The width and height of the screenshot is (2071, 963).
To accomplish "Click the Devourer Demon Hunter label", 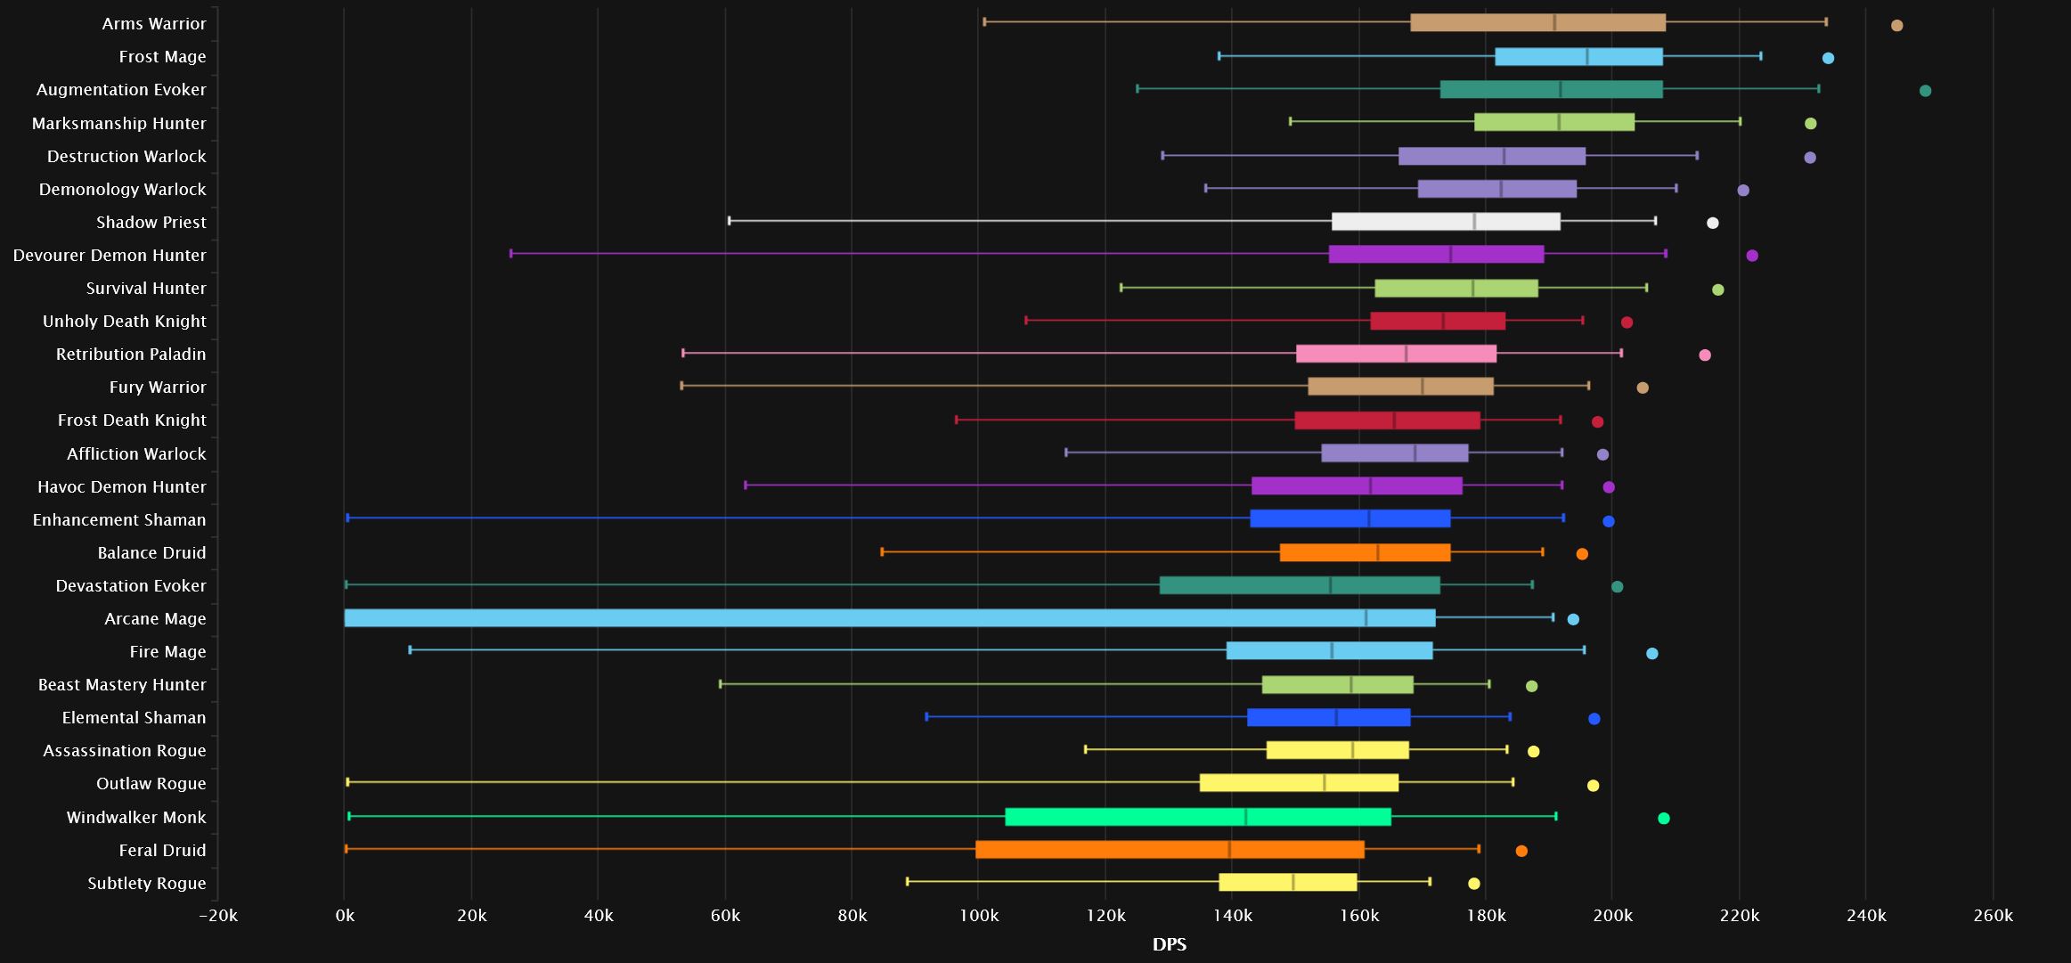I will coord(110,255).
